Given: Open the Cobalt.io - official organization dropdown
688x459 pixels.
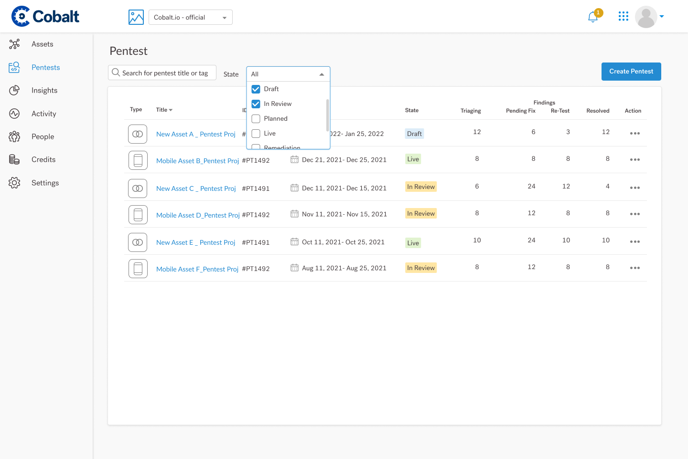Looking at the screenshot, I should click(x=191, y=17).
